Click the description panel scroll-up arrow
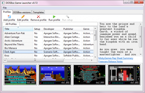145x93 pixels. pyautogui.click(x=141, y=24)
